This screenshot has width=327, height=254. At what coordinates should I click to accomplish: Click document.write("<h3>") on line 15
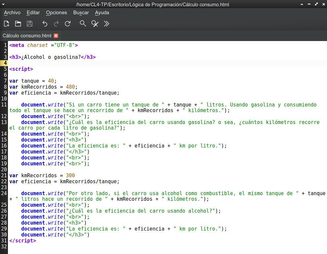54,140
